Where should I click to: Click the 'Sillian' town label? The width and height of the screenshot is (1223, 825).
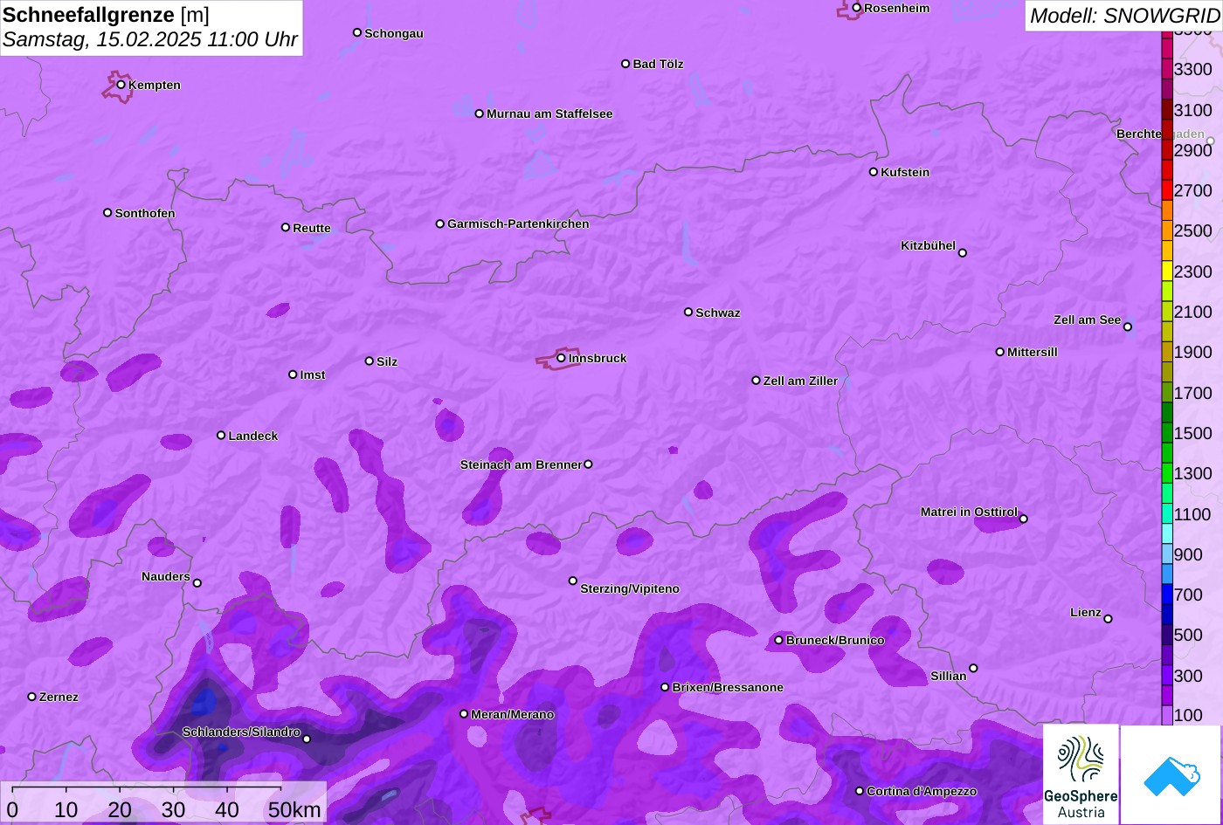click(949, 676)
